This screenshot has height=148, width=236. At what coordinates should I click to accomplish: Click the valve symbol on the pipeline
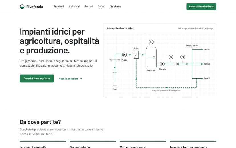click(x=177, y=64)
